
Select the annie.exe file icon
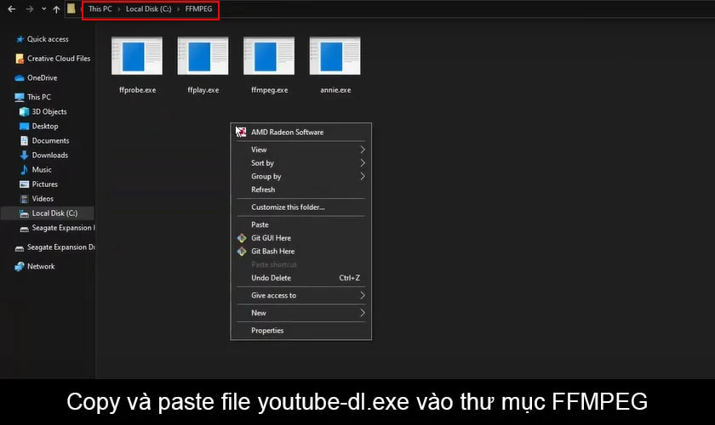coord(335,56)
